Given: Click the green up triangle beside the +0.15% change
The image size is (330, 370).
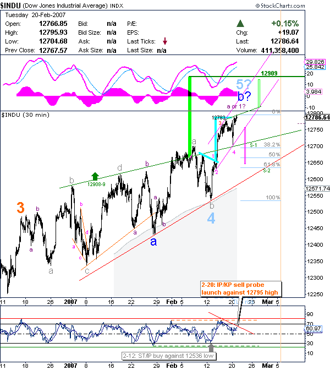Looking at the screenshot, I should pyautogui.click(x=240, y=24).
